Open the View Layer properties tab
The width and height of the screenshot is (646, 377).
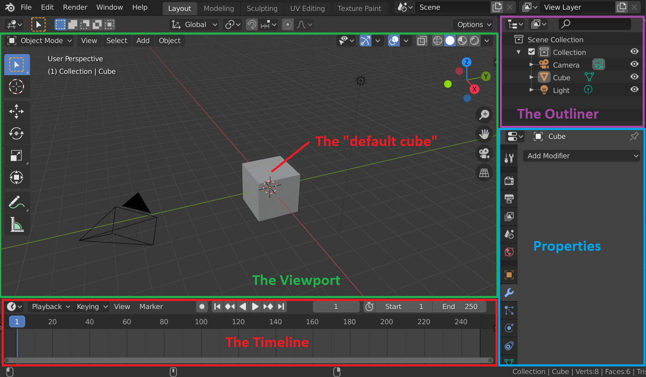click(509, 216)
